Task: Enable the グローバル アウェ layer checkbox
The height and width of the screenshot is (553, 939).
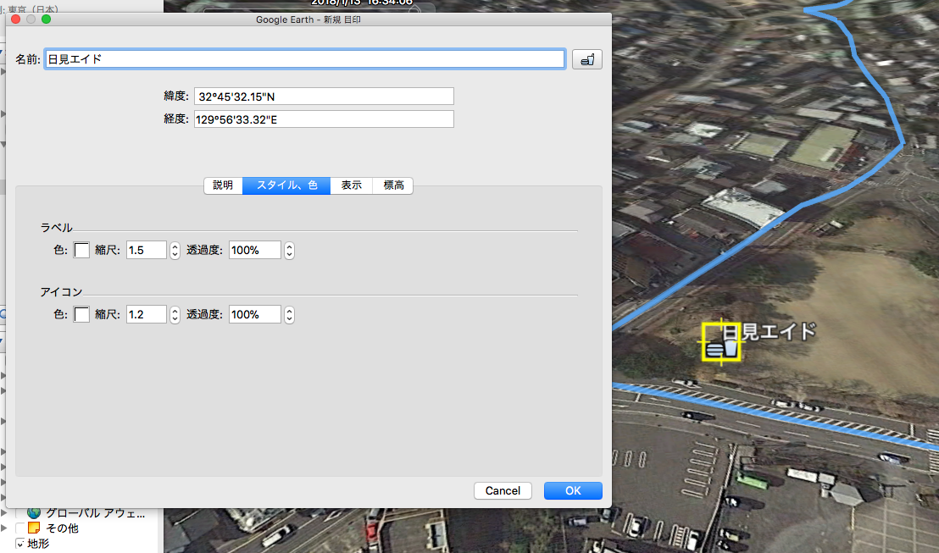Action: coord(19,513)
